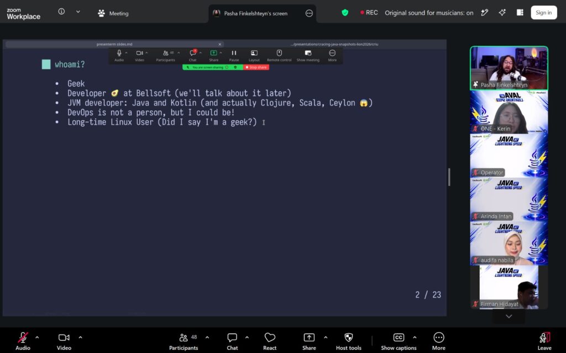Change the view layout icon
Screen dimensions: 566x353
(520, 13)
